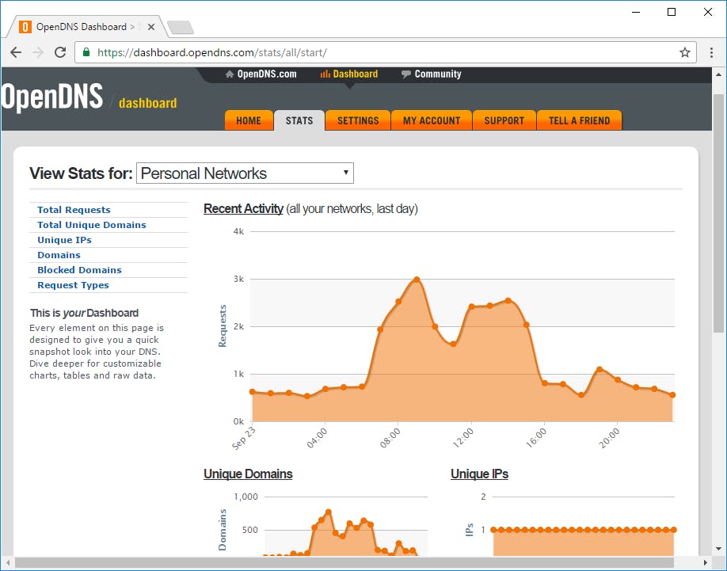Open the Unique IPs chart heading
The image size is (727, 571).
click(x=479, y=474)
